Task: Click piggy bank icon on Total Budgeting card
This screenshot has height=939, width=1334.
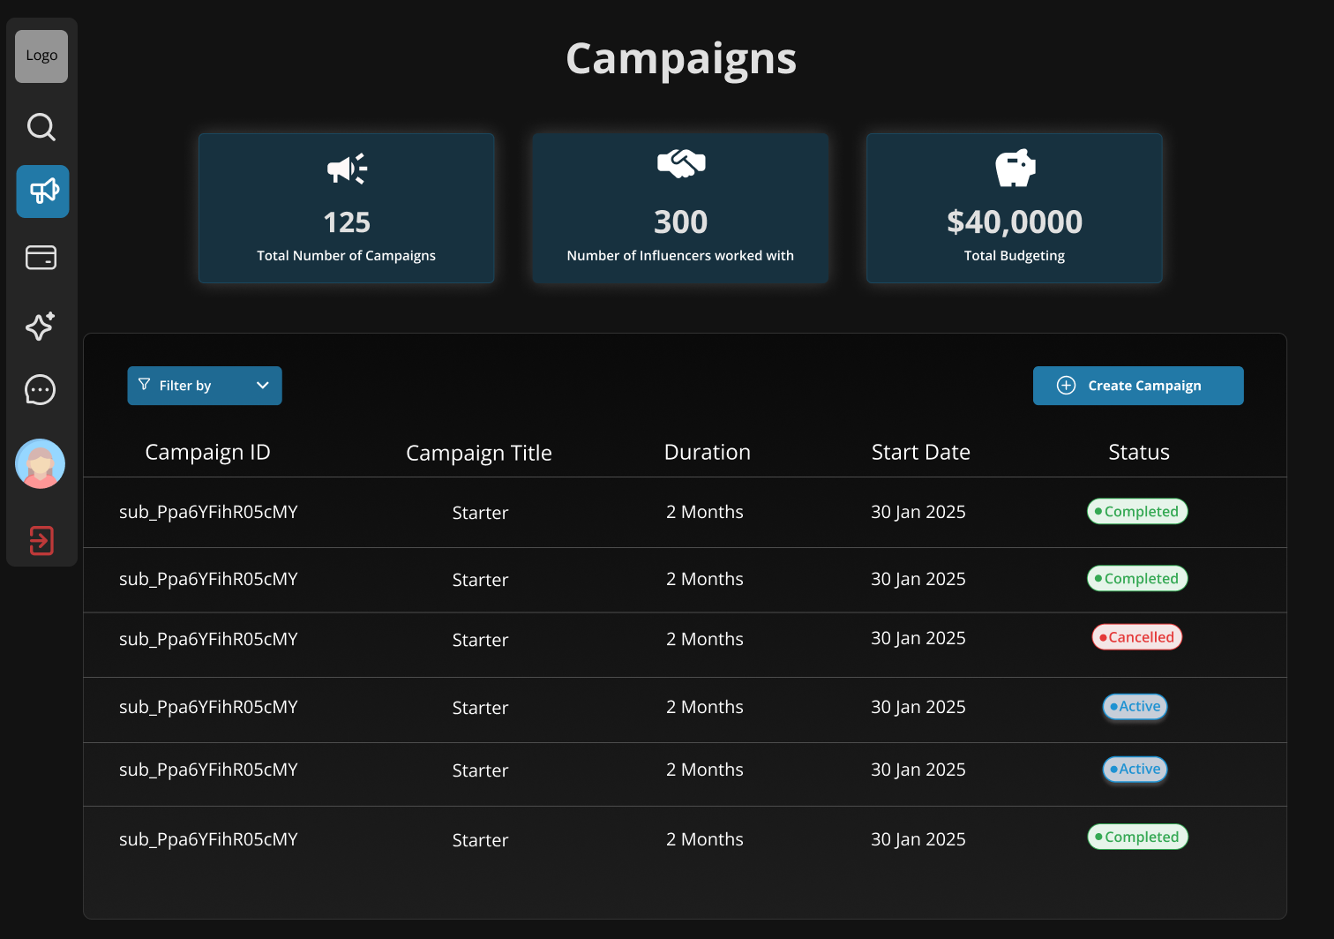Action: [x=1015, y=168]
